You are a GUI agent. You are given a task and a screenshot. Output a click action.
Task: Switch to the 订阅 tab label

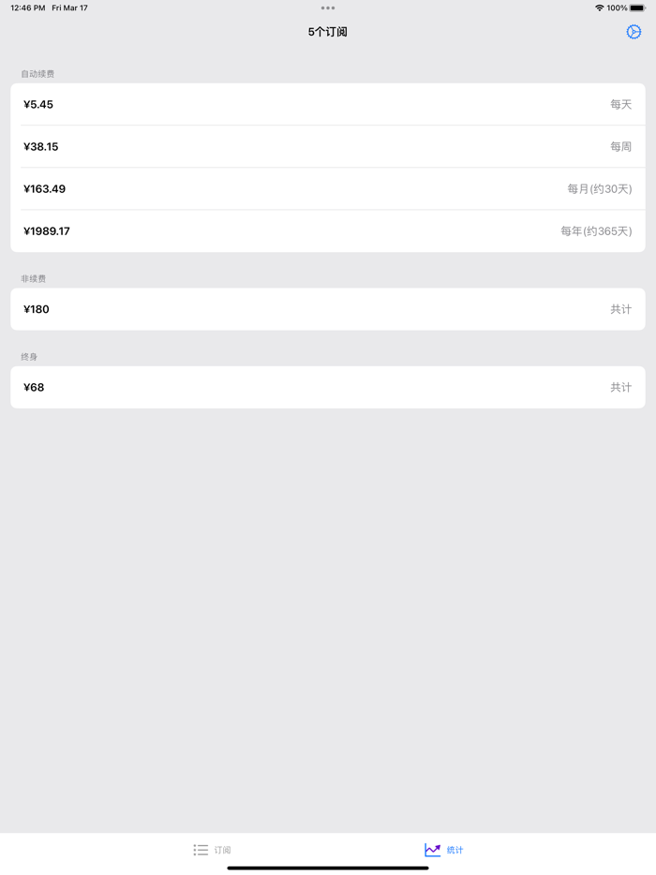pos(222,850)
